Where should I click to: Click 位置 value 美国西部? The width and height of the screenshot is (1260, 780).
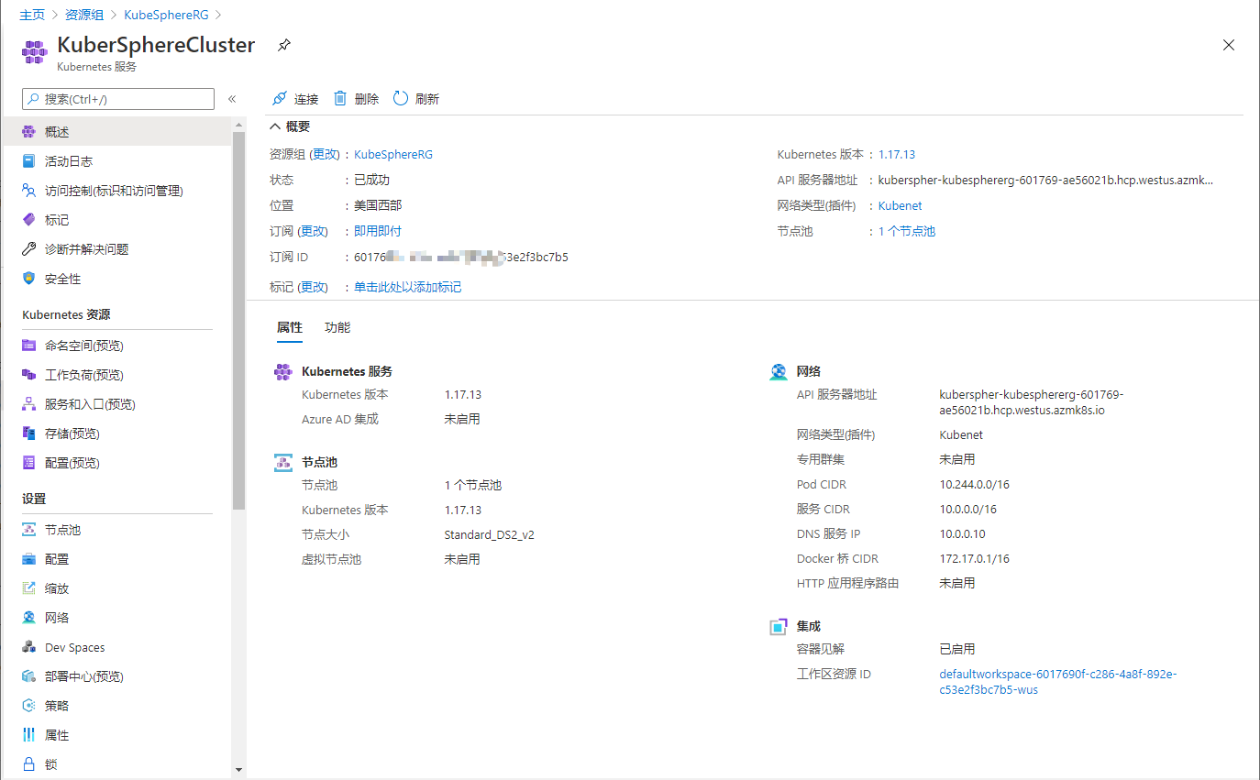click(x=378, y=205)
